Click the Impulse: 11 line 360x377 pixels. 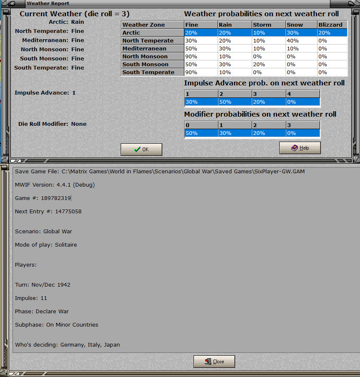31,298
